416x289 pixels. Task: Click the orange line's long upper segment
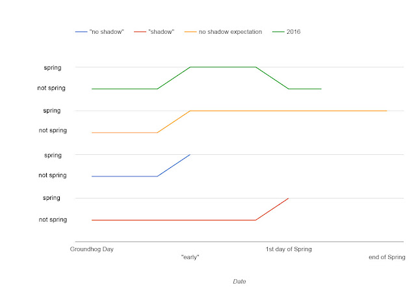[288, 111]
